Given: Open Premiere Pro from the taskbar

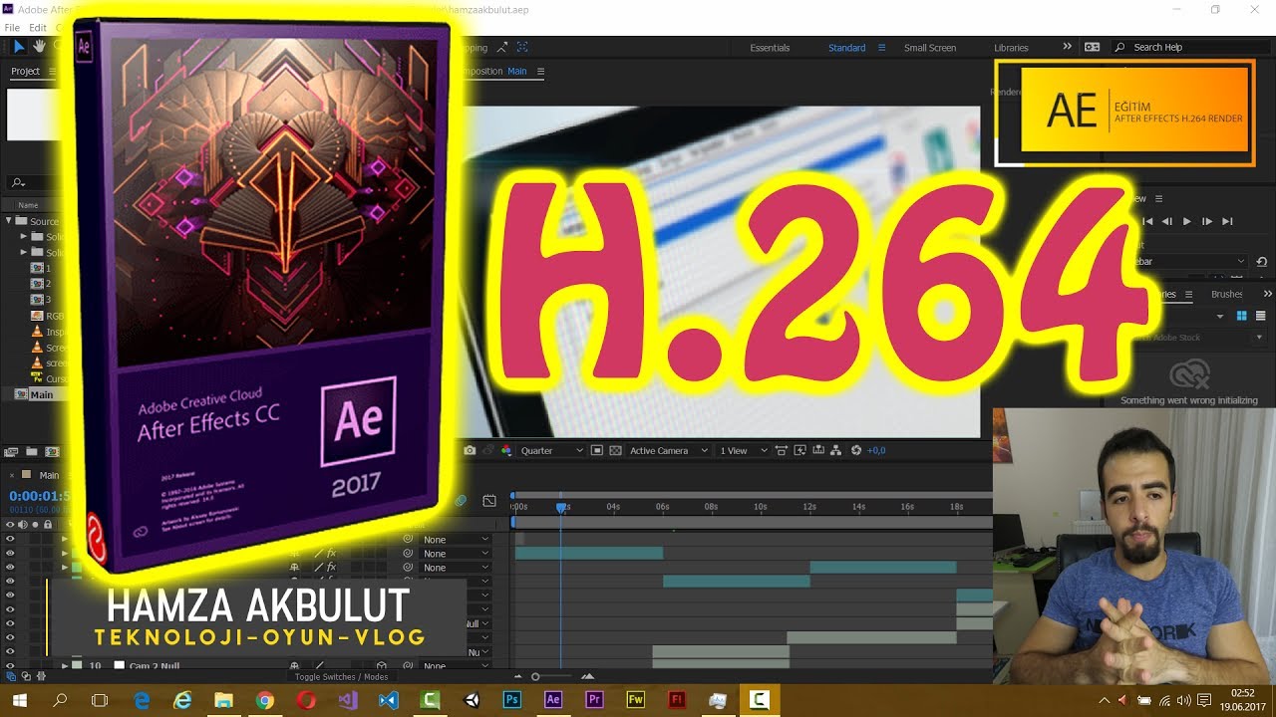Looking at the screenshot, I should pos(594,700).
